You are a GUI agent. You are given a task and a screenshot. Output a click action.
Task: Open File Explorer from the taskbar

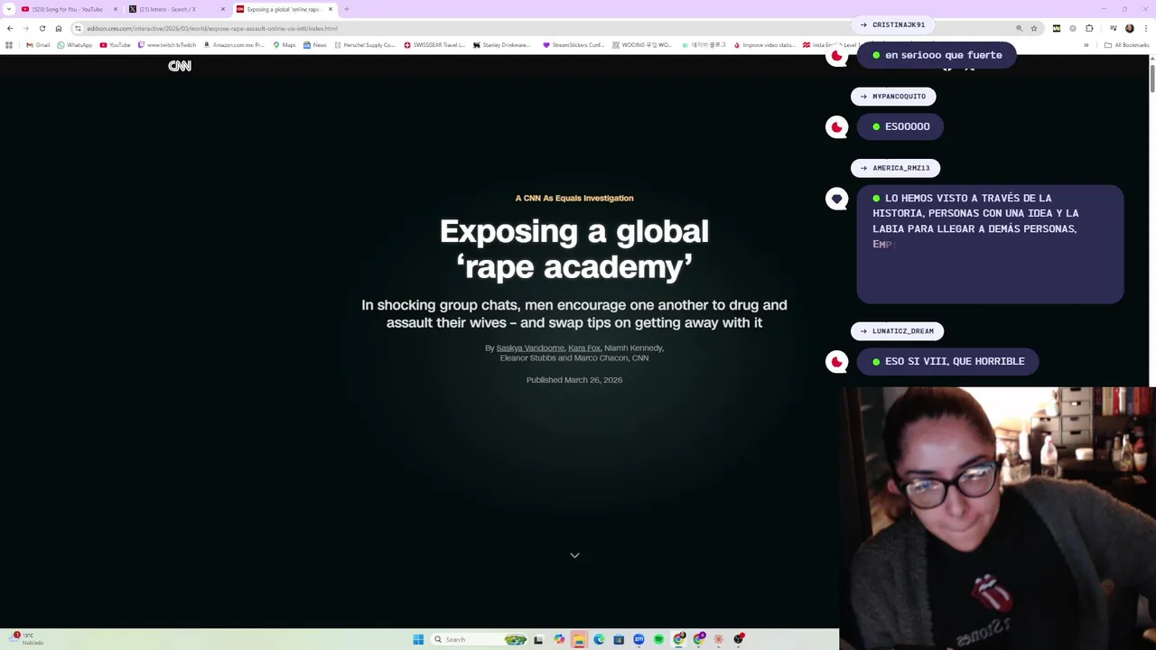coord(579,639)
